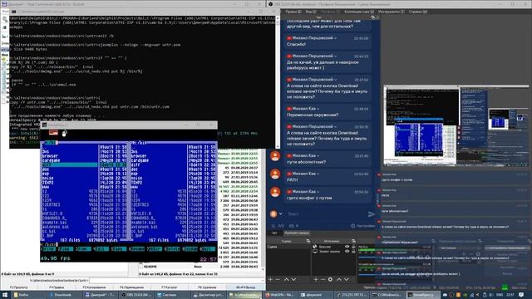Click the mouse icon in emulator window
The width and height of the screenshot is (532, 299).
(65, 133)
